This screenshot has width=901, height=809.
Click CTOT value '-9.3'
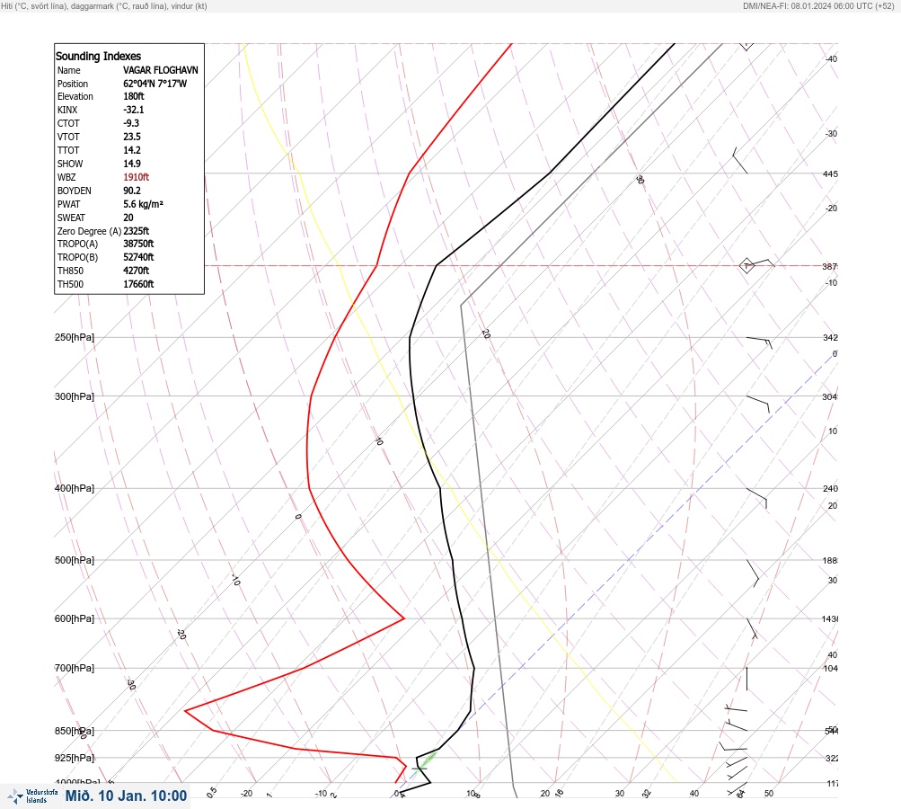pyautogui.click(x=131, y=123)
